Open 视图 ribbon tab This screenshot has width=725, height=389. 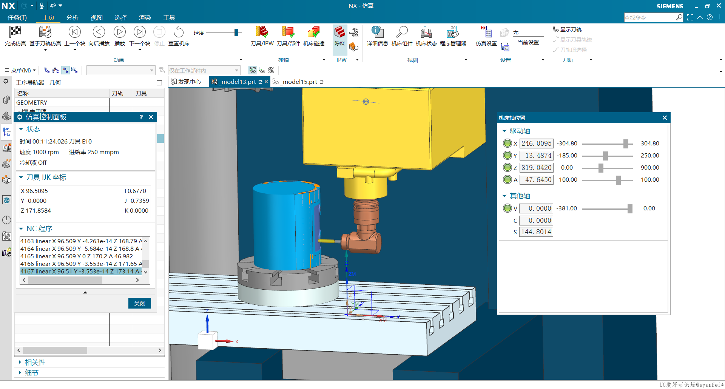point(97,17)
